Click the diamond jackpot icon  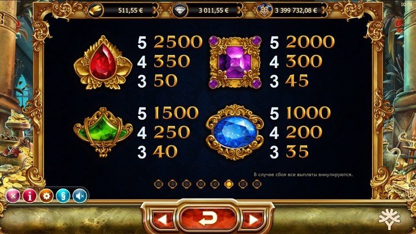pos(180,11)
